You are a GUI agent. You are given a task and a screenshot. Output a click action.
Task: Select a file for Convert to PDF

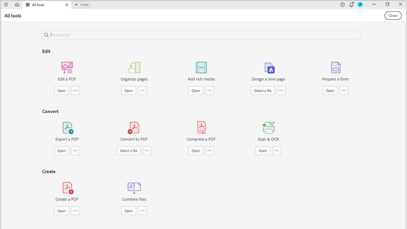(x=128, y=150)
